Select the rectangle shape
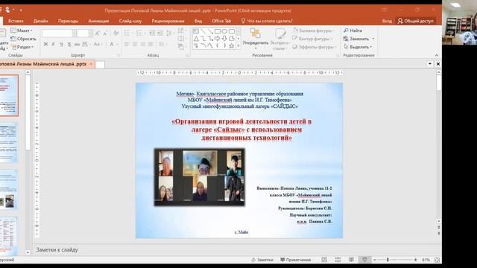This screenshot has height=268, width=477. tap(217, 31)
